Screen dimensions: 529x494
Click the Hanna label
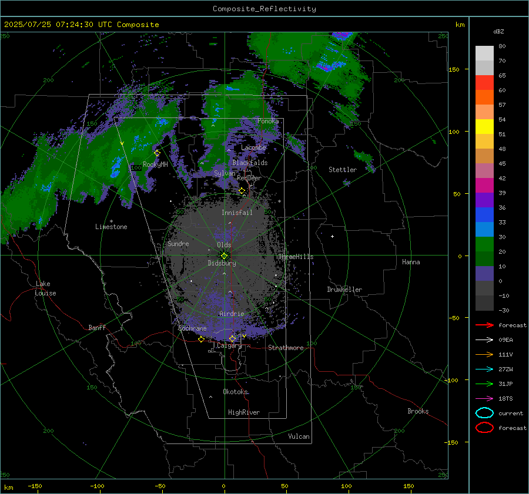[411, 262]
